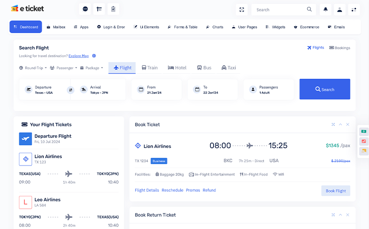Screen dimensions: 369x229
Task: Collapse the Book Return Ticket card
Action: [x=340, y=215]
